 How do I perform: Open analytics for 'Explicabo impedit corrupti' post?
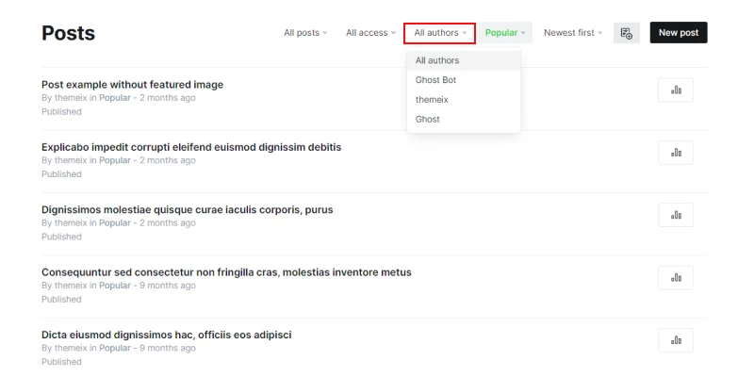click(x=675, y=153)
